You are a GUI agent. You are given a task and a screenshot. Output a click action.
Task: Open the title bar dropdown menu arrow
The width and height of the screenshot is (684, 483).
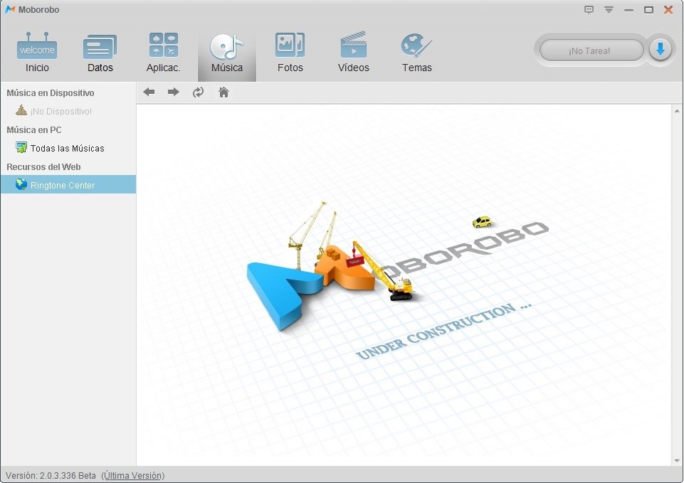click(609, 9)
